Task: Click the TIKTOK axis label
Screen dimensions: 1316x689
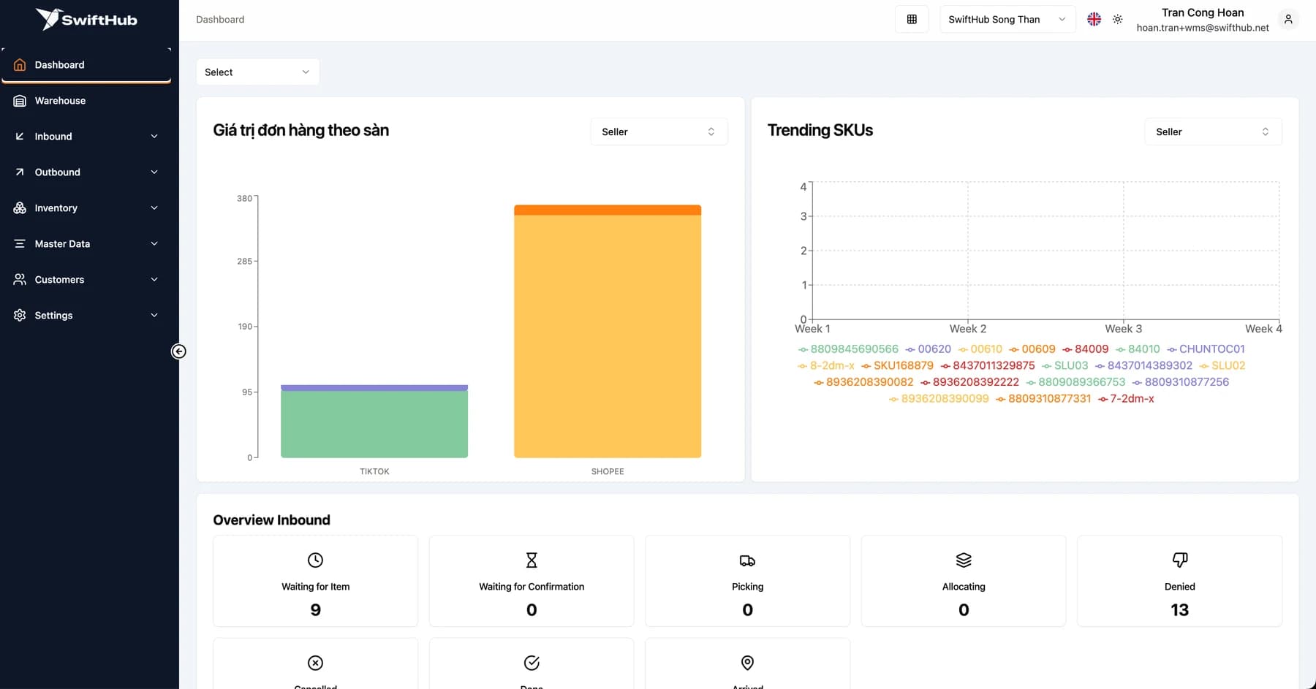Action: click(374, 471)
